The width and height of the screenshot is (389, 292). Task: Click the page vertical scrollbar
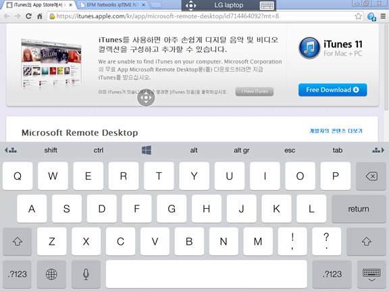386,67
